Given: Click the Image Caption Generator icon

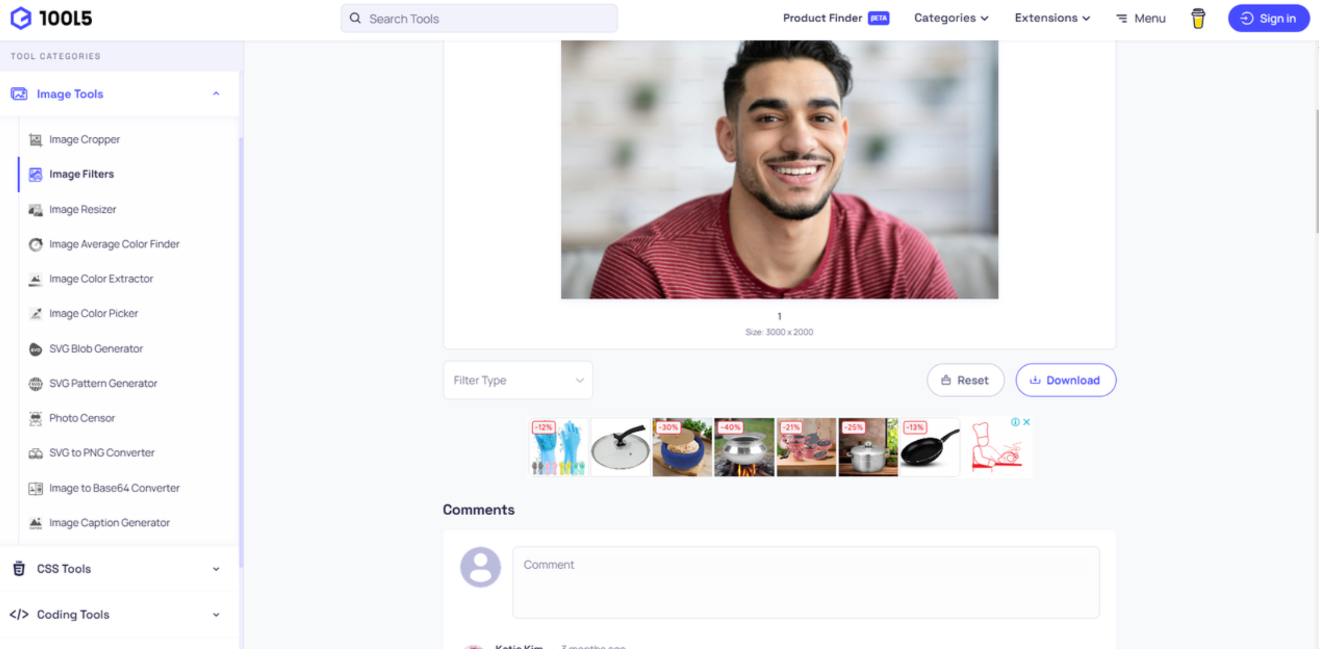Looking at the screenshot, I should [x=36, y=523].
